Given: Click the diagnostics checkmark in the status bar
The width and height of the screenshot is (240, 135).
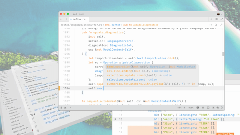Looking at the screenshot, I should pos(70,108).
